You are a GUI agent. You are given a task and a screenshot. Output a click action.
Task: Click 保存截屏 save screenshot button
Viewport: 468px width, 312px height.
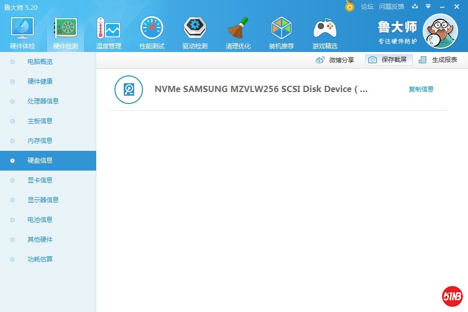coord(388,60)
